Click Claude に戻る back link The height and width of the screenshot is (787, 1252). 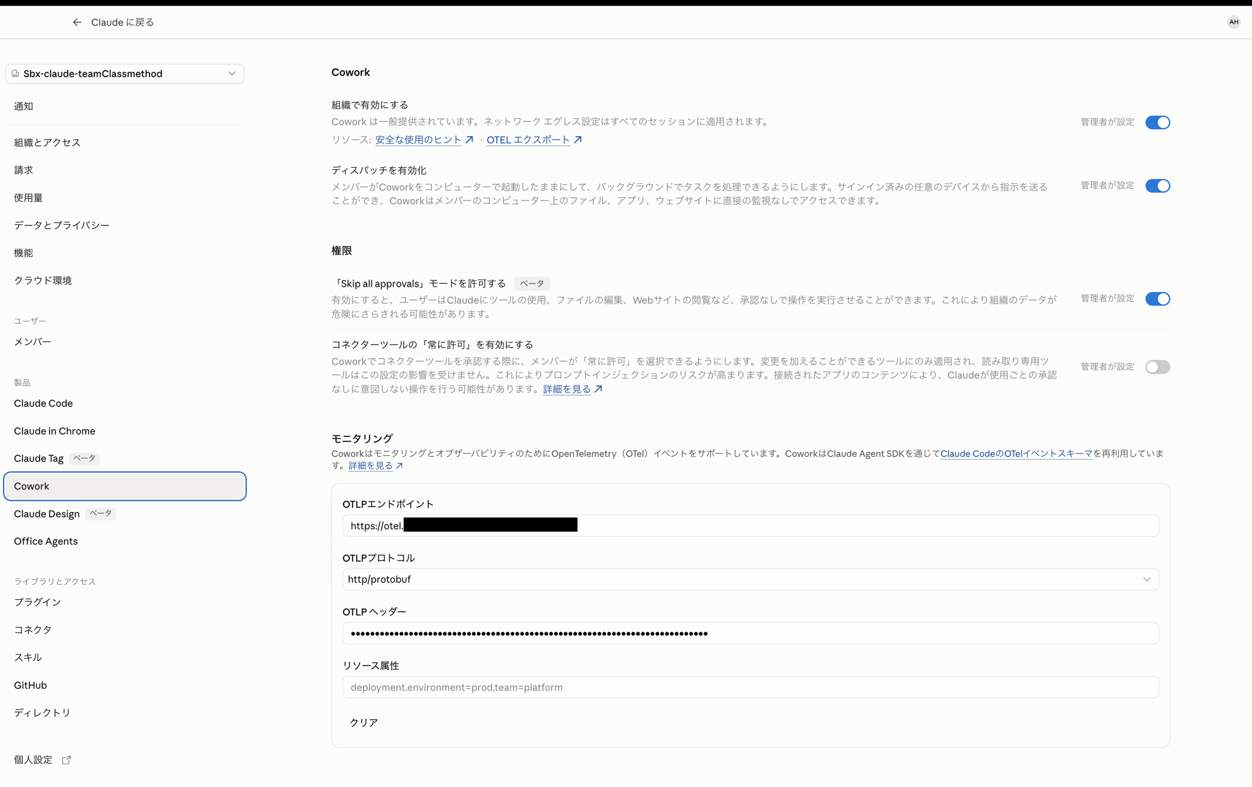click(x=123, y=23)
